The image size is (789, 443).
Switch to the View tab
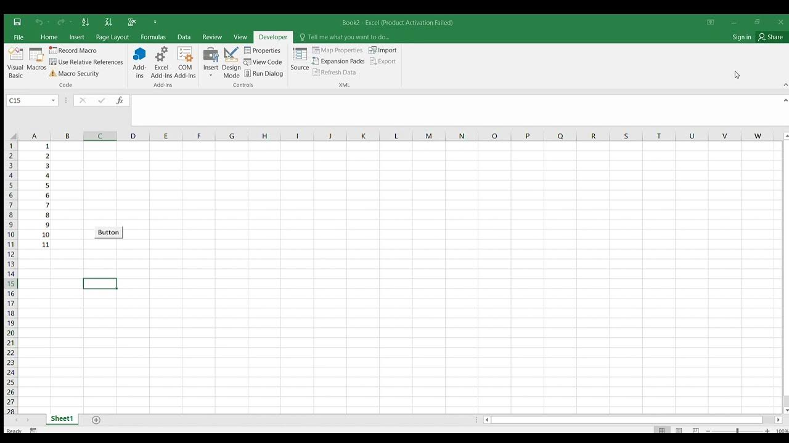coord(240,37)
